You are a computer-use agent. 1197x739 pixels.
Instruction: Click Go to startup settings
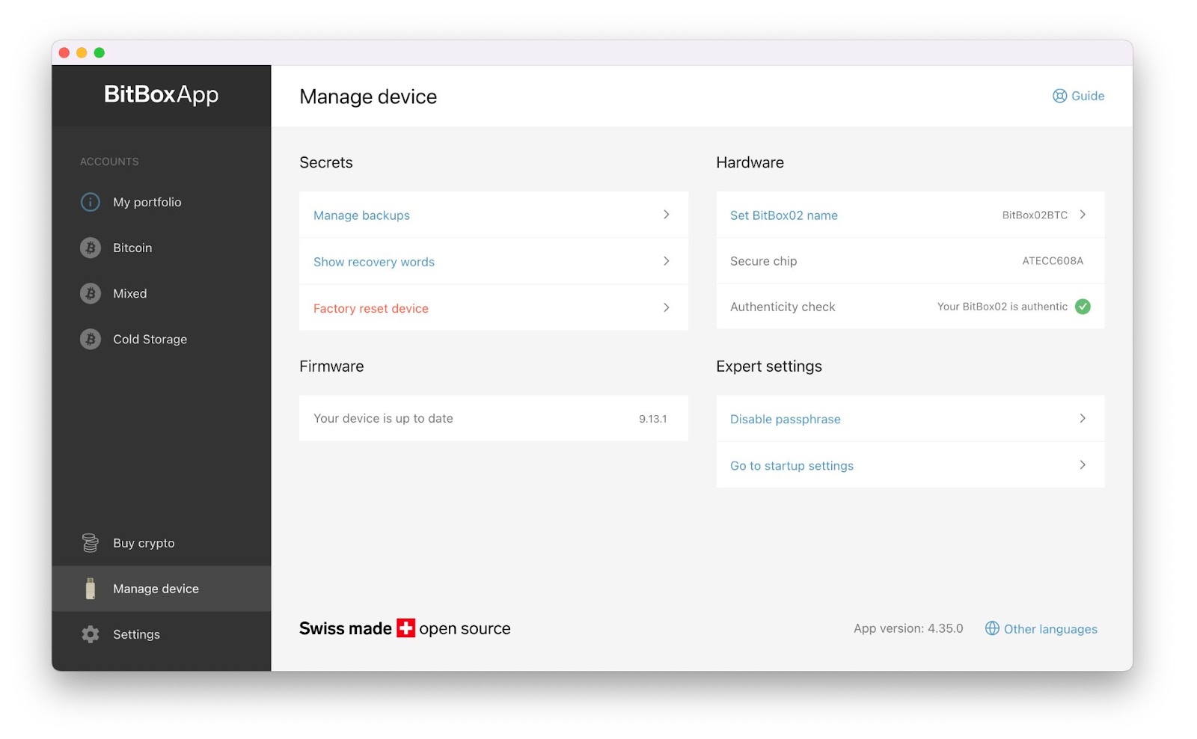pyautogui.click(x=792, y=465)
